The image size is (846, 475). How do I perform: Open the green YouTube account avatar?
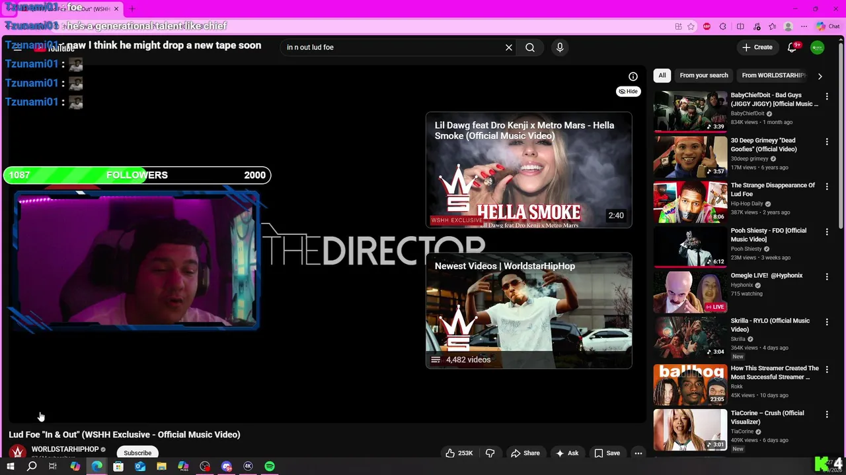(818, 47)
